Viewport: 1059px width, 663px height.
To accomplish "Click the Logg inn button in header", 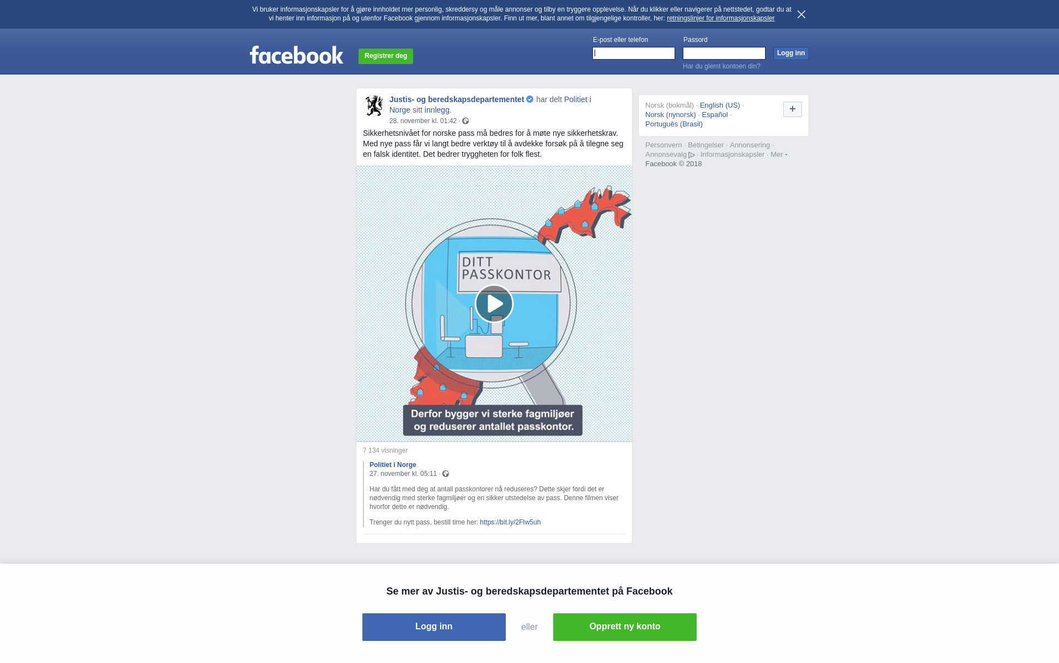I will point(791,53).
